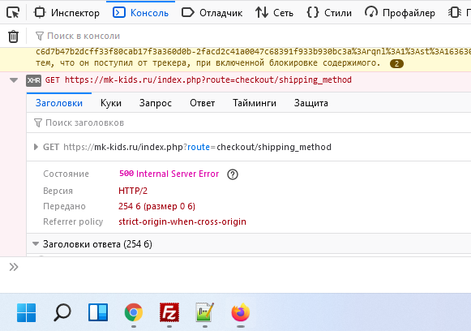The width and height of the screenshot is (471, 331).
Task: Open the Widgets panel on taskbar
Action: pyautogui.click(x=98, y=312)
